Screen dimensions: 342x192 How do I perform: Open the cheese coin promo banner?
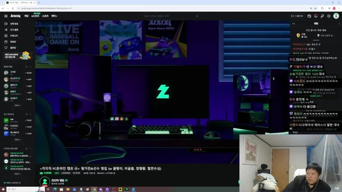[x=17, y=56]
